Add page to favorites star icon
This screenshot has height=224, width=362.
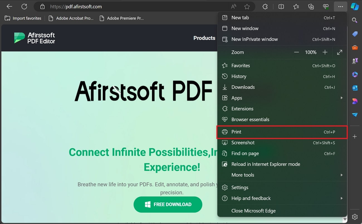(x=247, y=6)
